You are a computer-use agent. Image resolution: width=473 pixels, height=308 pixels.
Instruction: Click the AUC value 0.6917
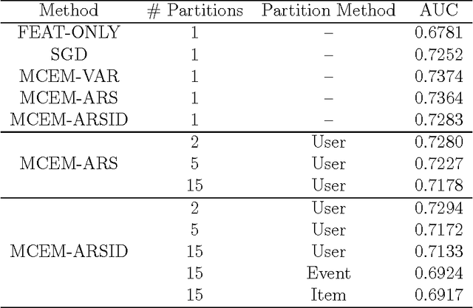click(438, 295)
